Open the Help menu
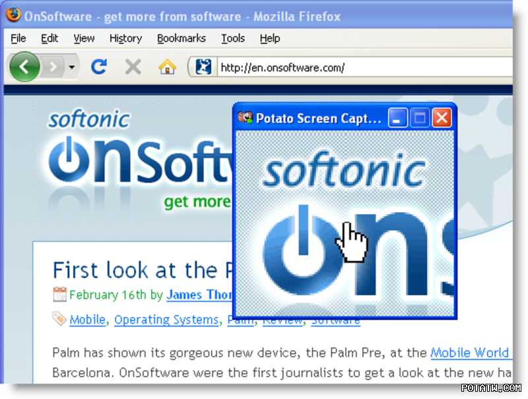This screenshot has height=399, width=528. pos(270,38)
